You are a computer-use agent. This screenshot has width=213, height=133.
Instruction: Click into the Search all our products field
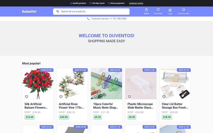pos(91,12)
